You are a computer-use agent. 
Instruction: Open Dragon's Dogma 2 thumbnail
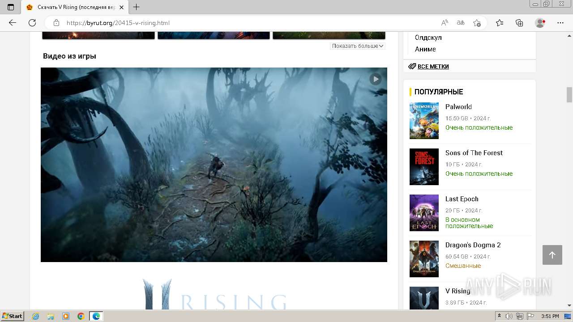[424, 259]
